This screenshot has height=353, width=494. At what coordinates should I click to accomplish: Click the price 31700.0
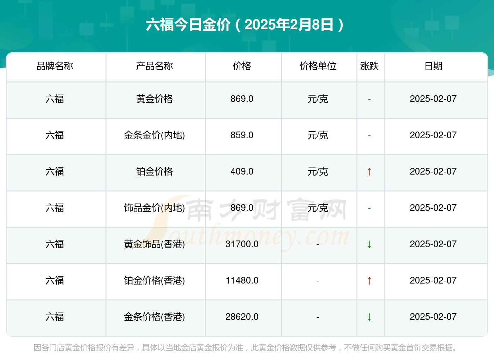[x=242, y=244]
